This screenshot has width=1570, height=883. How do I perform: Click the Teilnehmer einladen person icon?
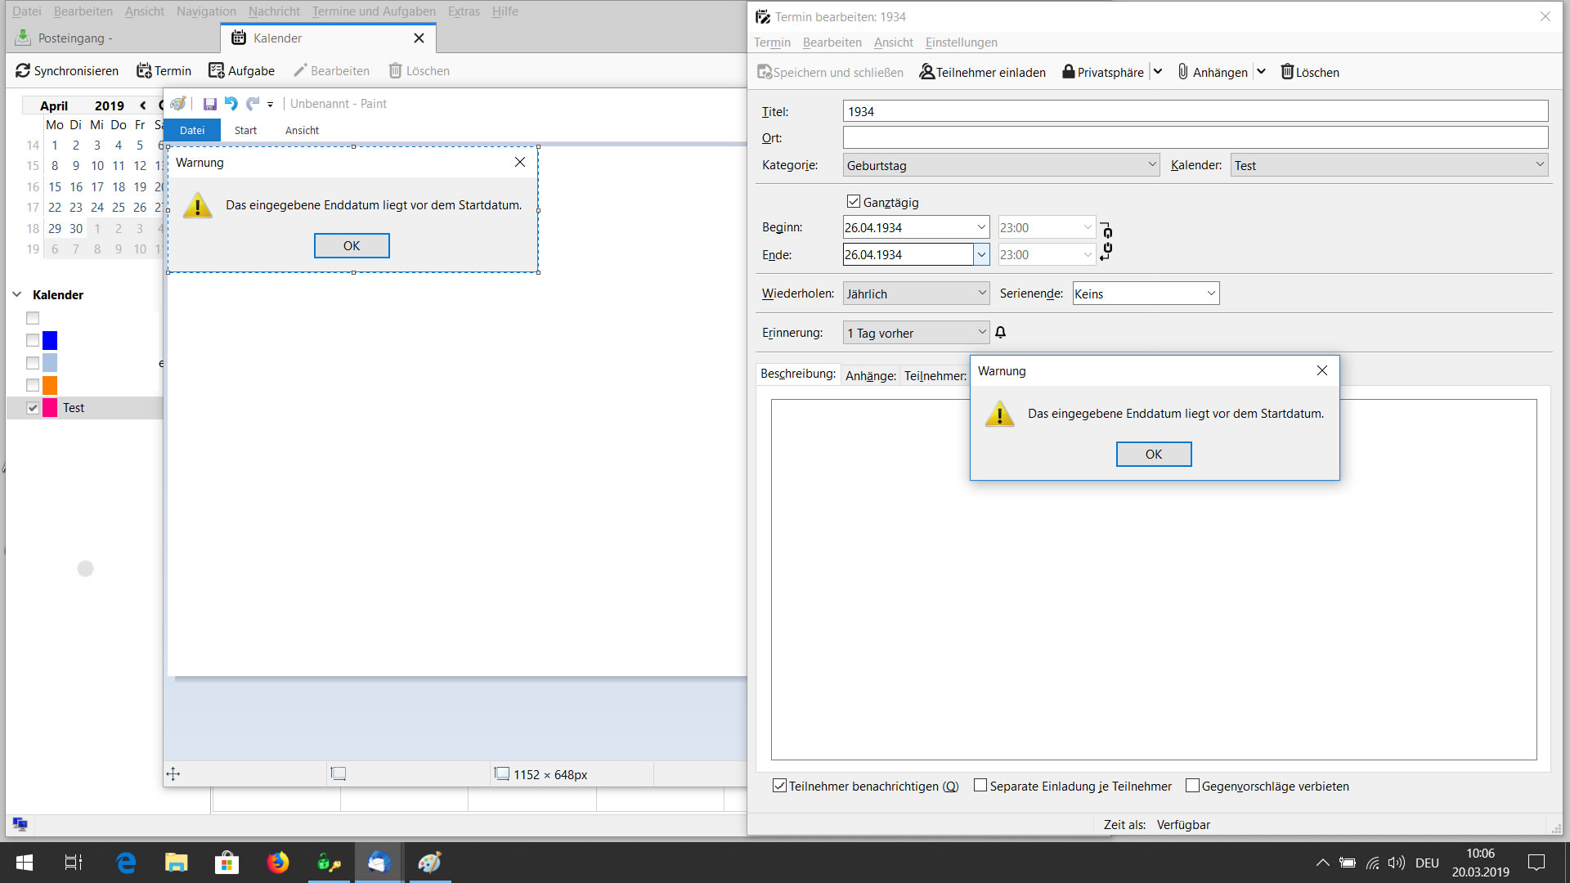click(926, 72)
